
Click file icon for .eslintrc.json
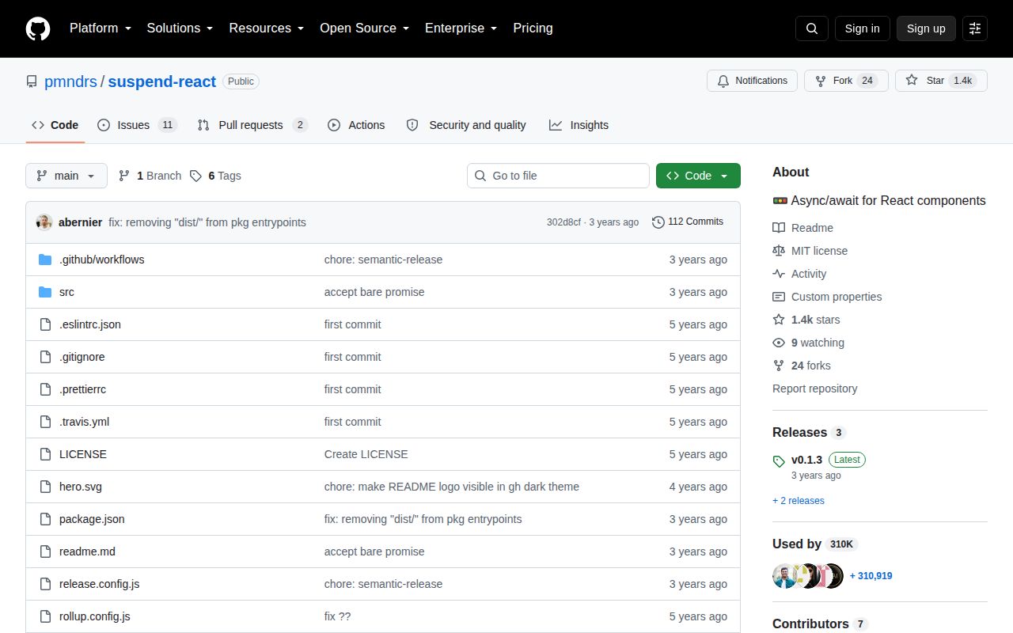[x=45, y=324]
